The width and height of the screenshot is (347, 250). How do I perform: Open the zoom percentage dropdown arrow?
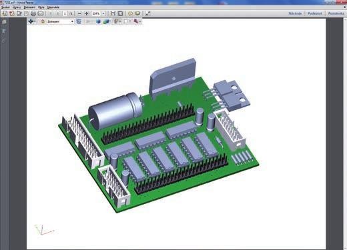pyautogui.click(x=103, y=13)
